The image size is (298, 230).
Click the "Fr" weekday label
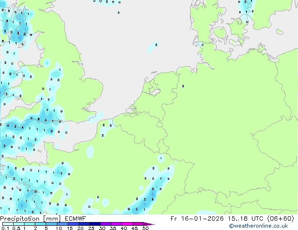[x=173, y=219]
